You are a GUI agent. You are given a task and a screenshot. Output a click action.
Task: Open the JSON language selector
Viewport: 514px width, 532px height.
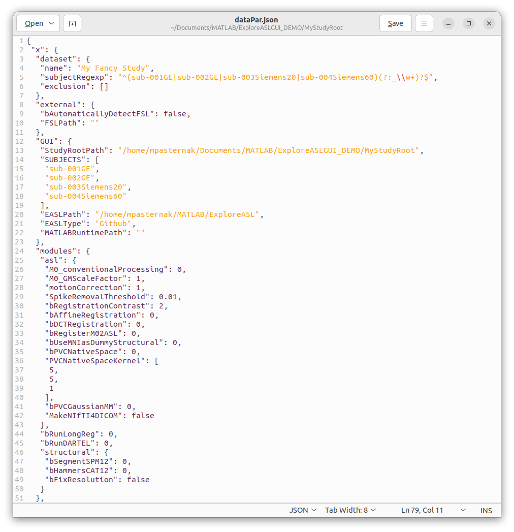tap(302, 510)
